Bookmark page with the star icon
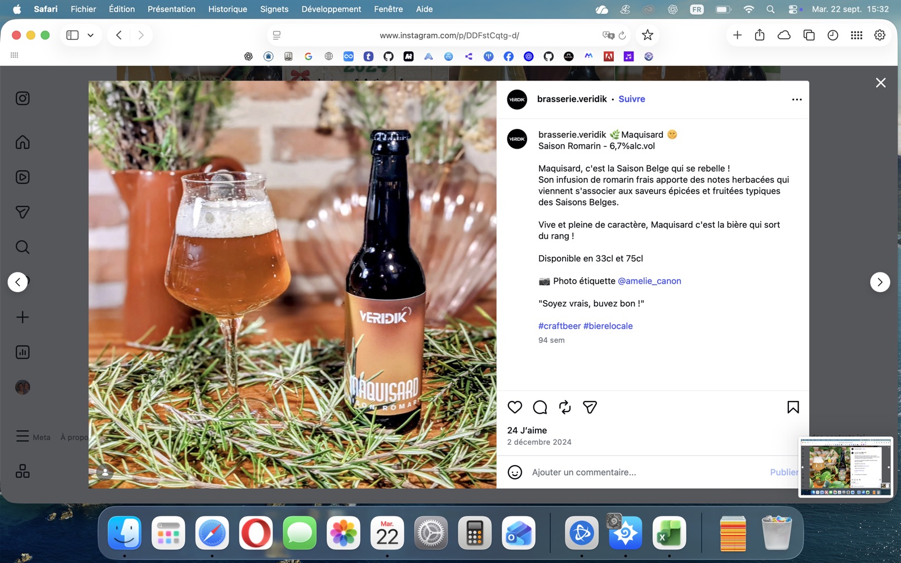This screenshot has width=901, height=563. (x=648, y=35)
